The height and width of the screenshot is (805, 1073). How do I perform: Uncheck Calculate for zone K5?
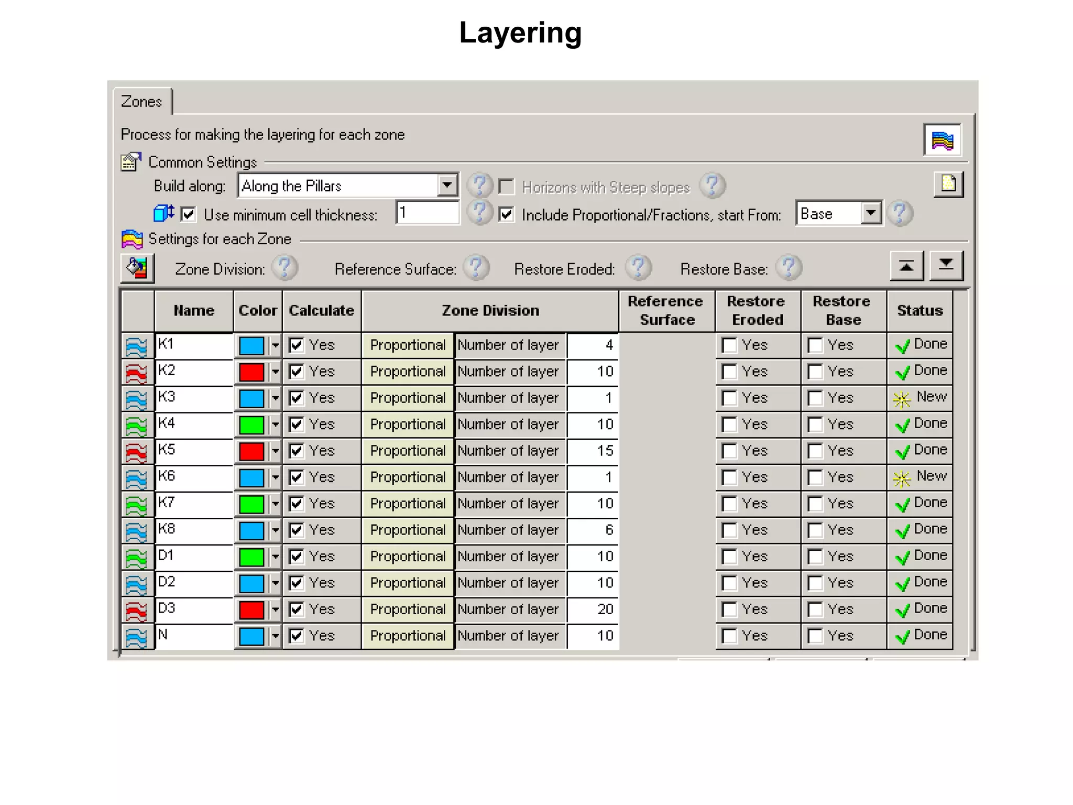pos(297,451)
